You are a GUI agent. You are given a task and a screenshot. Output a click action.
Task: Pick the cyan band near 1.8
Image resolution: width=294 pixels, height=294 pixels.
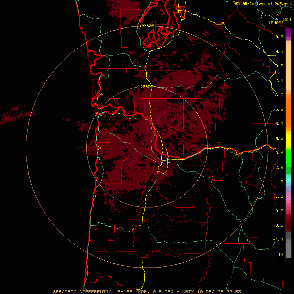288,180
